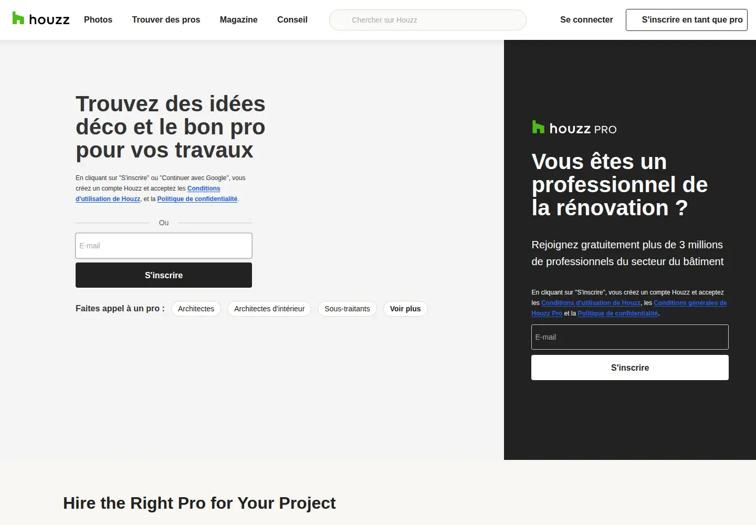
Task: Open the Photos menu
Action: coord(98,19)
